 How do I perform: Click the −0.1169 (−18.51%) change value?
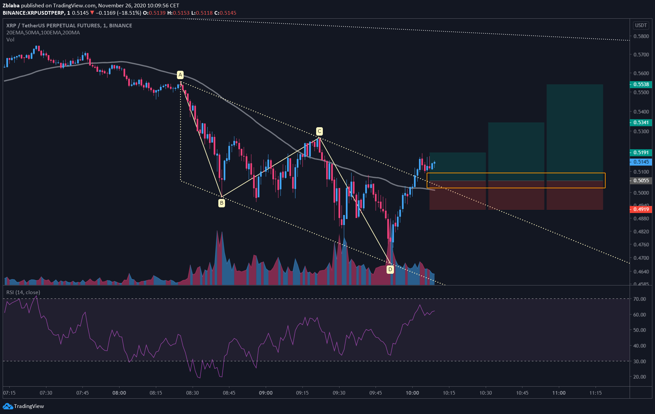pyautogui.click(x=119, y=13)
